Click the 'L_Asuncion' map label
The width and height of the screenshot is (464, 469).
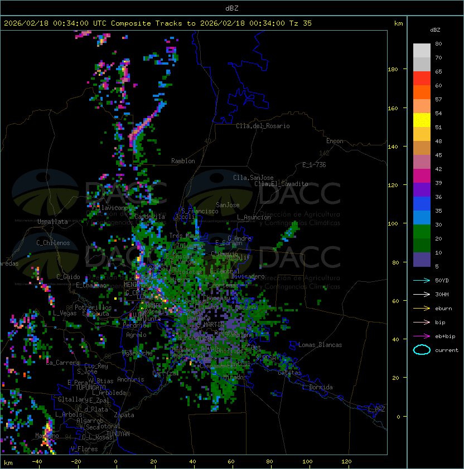tap(254, 217)
